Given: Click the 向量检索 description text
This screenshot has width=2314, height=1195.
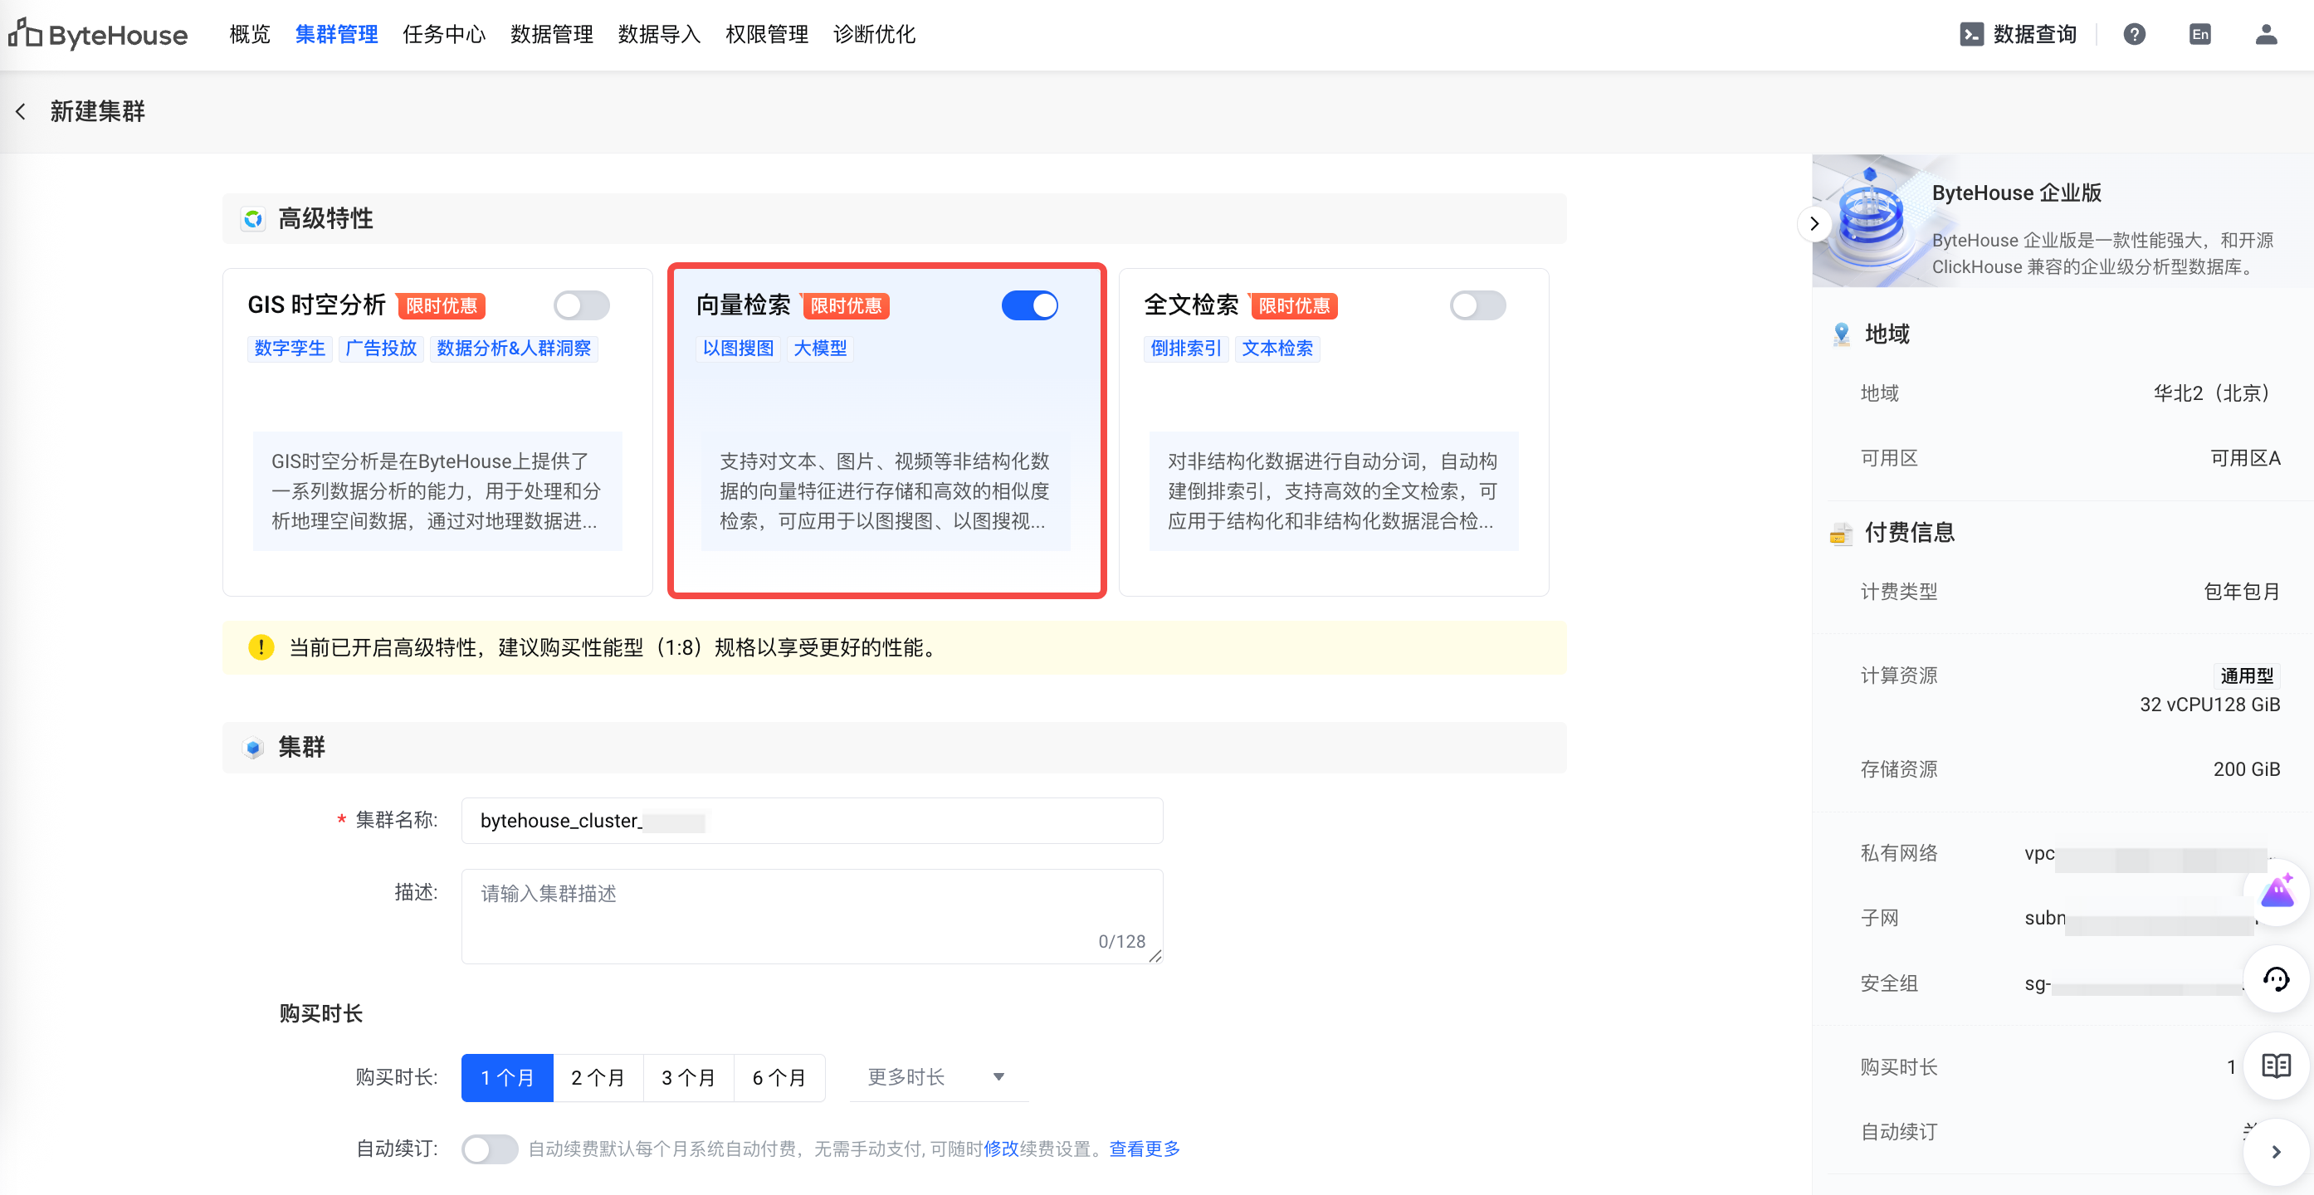Looking at the screenshot, I should pyautogui.click(x=885, y=491).
